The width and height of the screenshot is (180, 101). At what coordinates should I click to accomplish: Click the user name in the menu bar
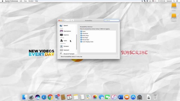point(169,1)
